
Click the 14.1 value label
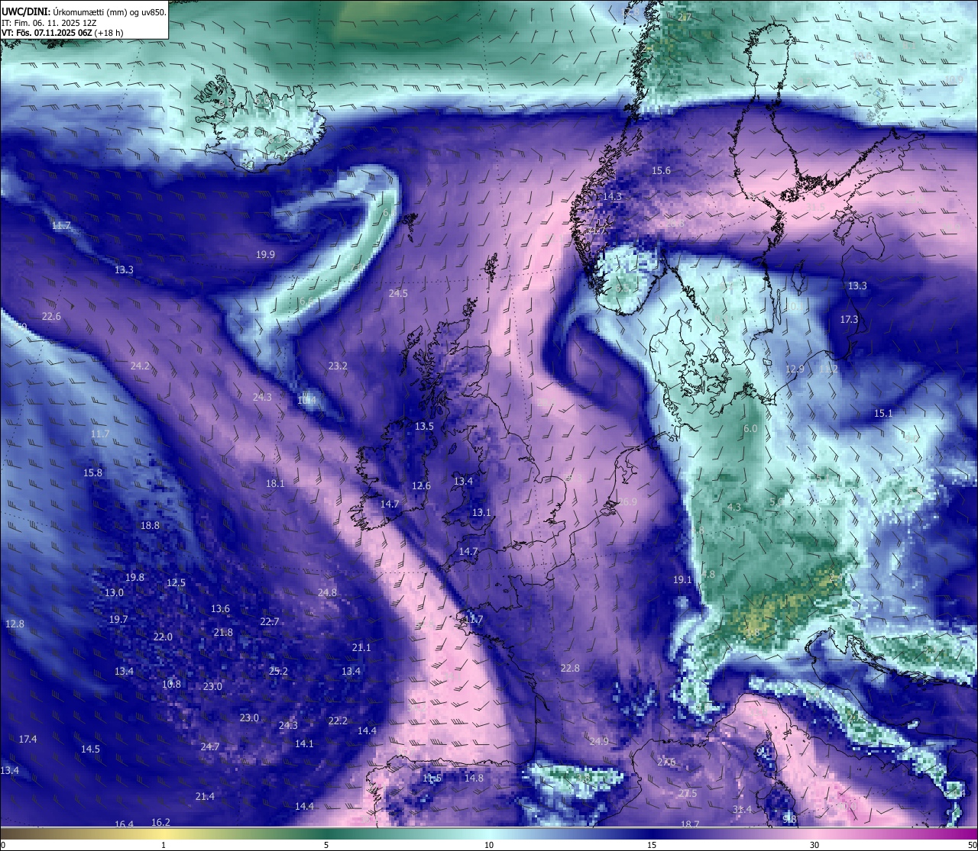click(304, 744)
